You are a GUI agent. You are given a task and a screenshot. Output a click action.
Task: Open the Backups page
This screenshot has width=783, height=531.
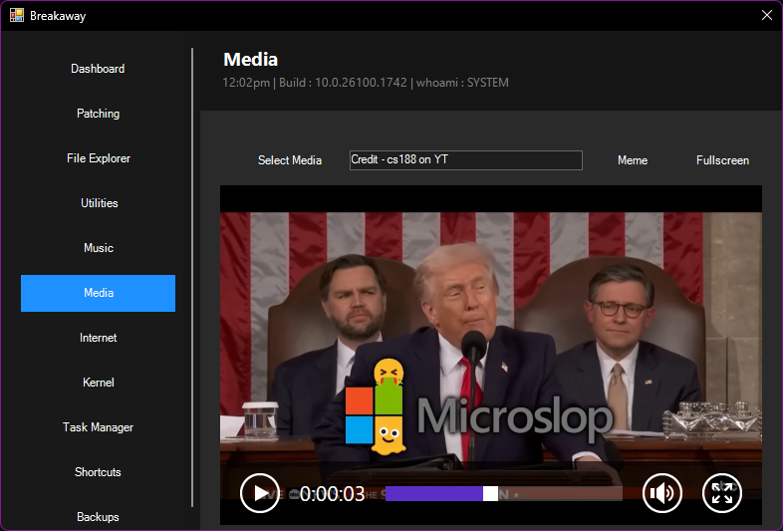pyautogui.click(x=98, y=517)
